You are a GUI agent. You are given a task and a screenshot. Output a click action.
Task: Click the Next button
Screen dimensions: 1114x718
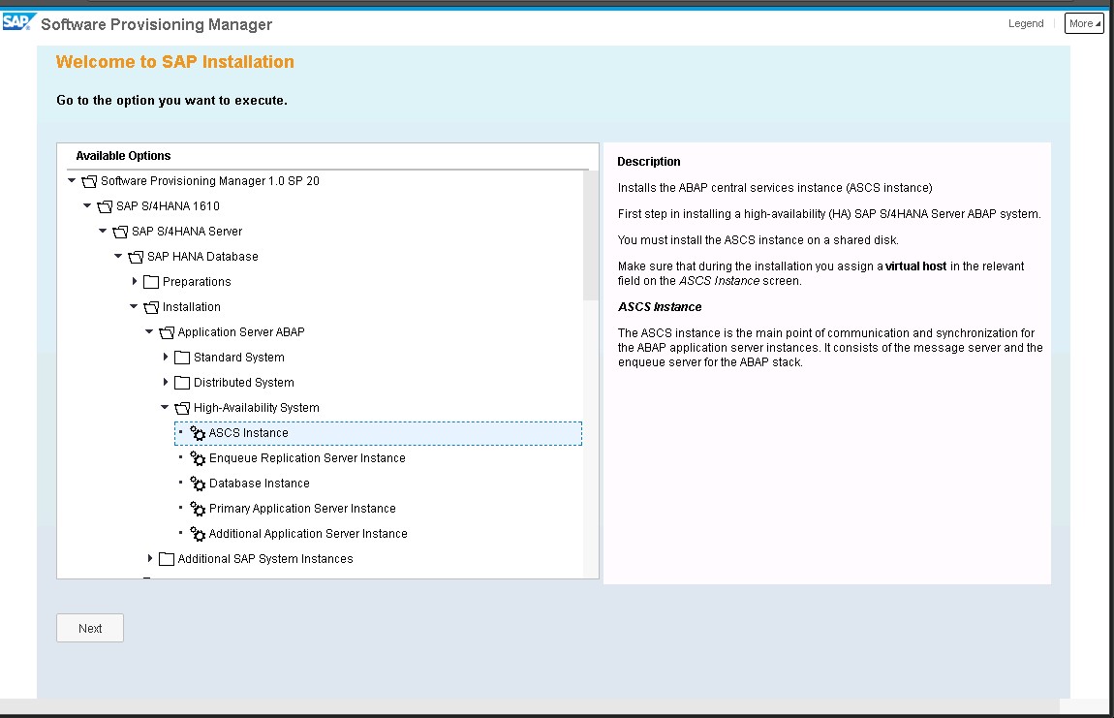(x=90, y=629)
